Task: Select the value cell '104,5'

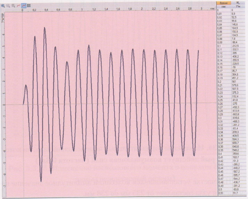Action: point(238,35)
